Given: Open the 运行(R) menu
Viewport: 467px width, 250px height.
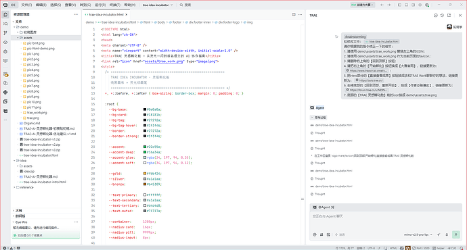Looking at the screenshot, I should coord(100,5).
